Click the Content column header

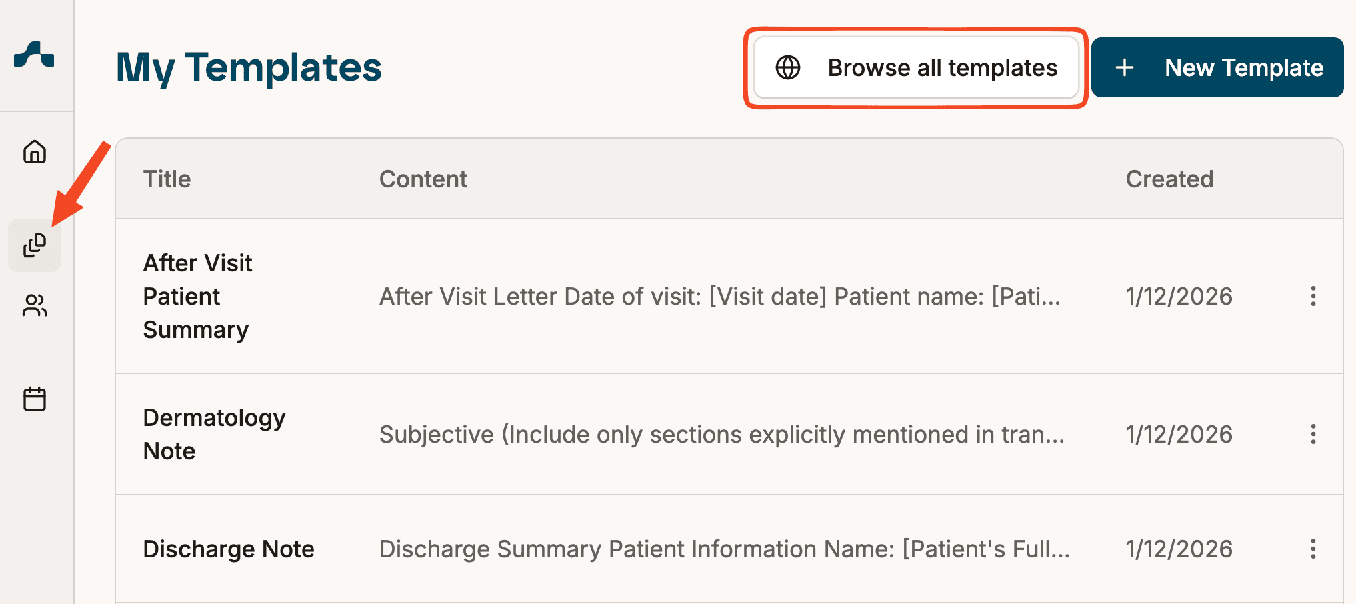(423, 179)
